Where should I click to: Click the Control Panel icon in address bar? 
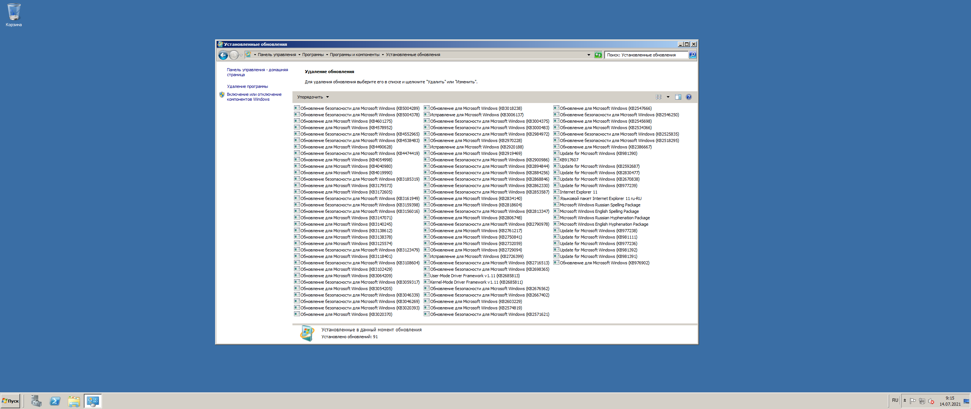click(x=248, y=55)
